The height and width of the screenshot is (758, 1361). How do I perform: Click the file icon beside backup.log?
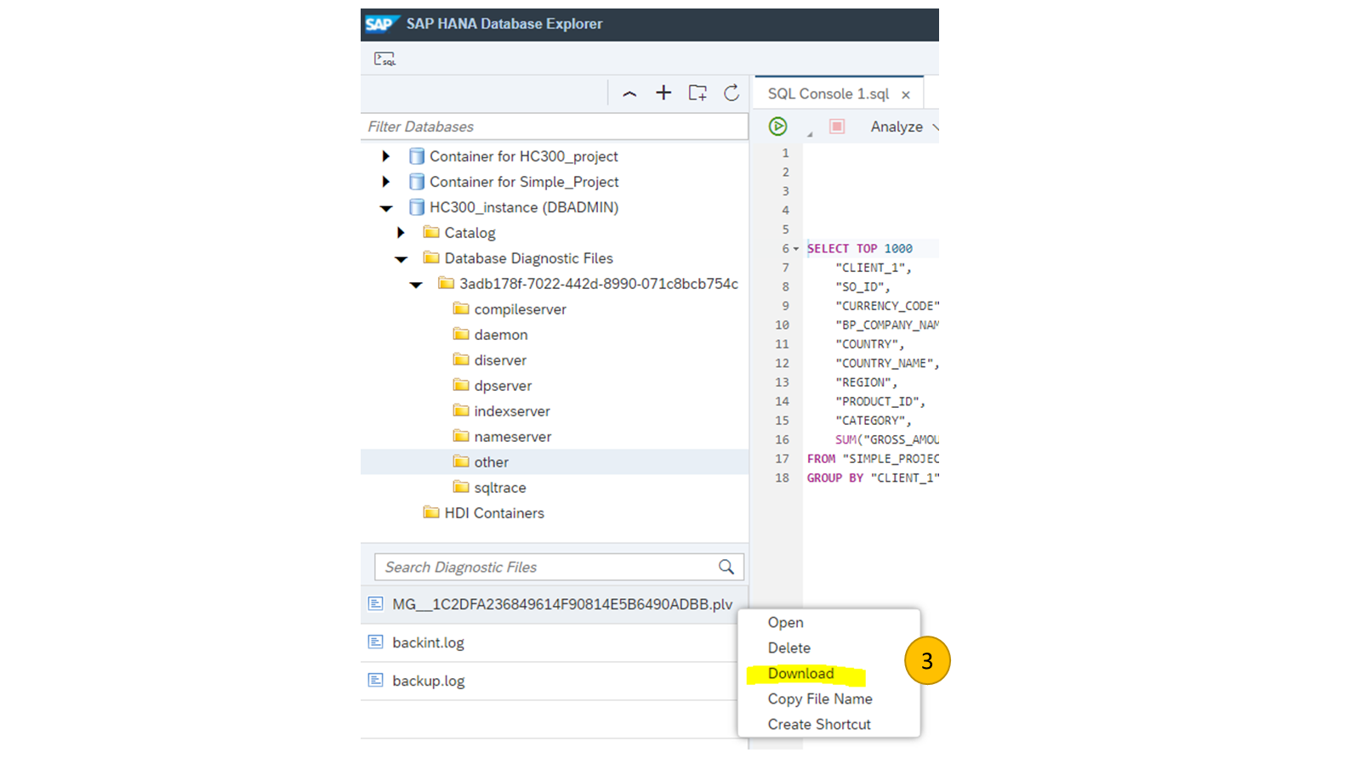point(375,680)
